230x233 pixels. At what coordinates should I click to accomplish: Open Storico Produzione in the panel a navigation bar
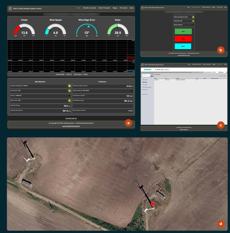coord(104,8)
